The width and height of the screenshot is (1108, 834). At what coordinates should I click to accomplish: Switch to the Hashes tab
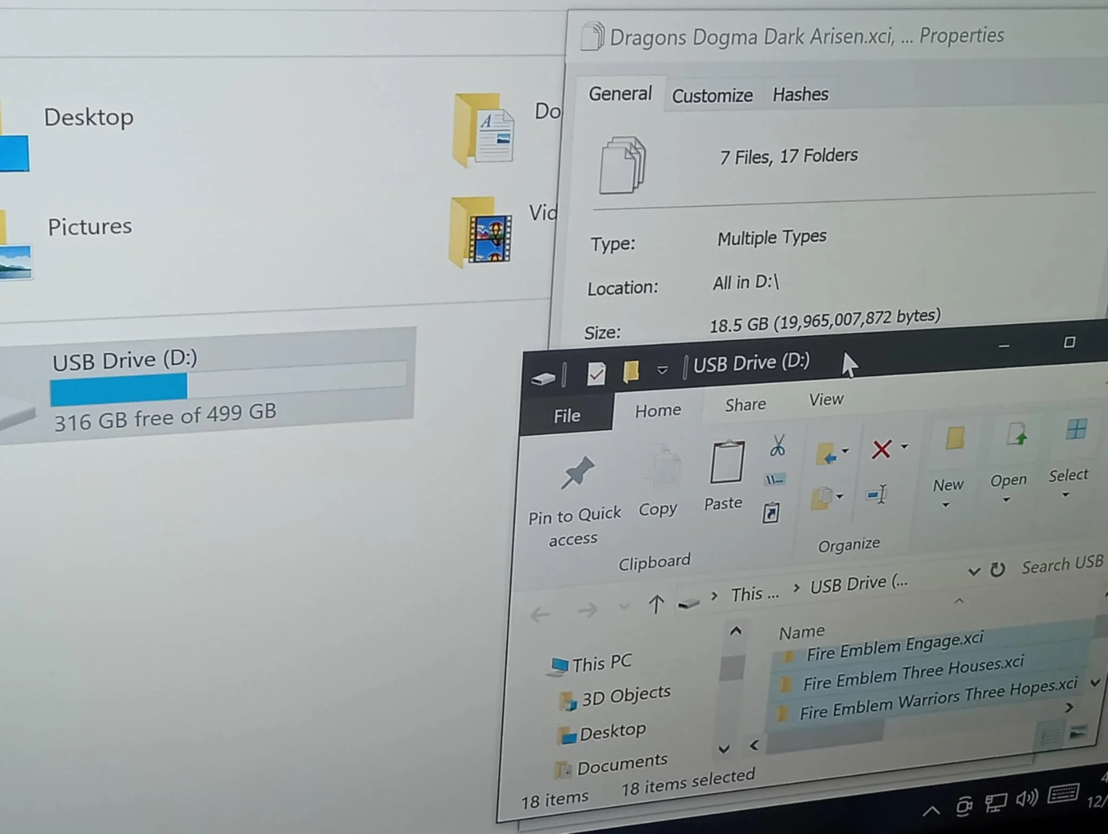coord(800,95)
